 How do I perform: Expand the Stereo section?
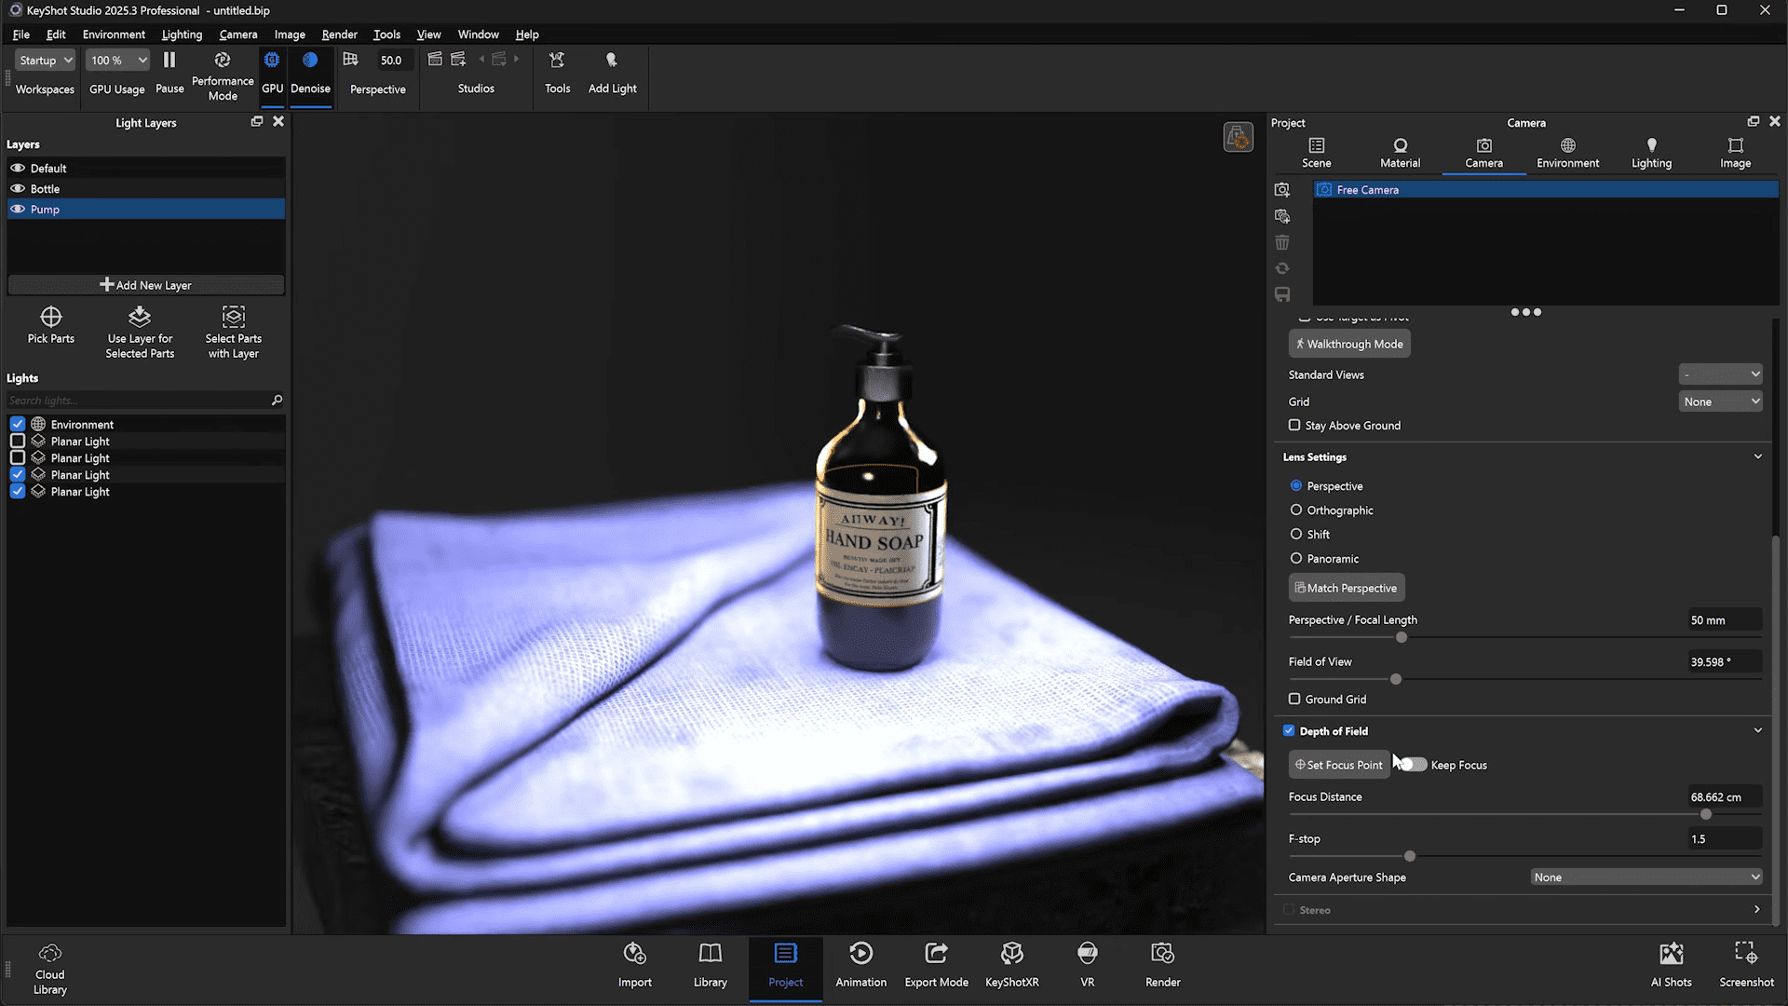[x=1756, y=910]
